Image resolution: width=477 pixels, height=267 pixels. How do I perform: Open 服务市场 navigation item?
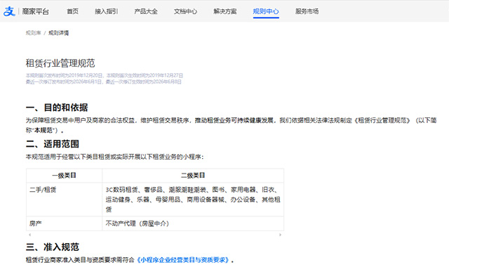[x=307, y=11]
